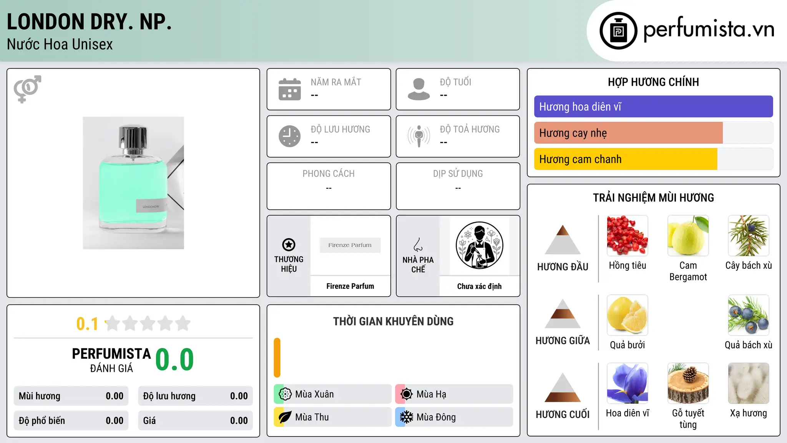Click the Firenze Parfum brand logo
Screen dimensions: 787x443
click(x=350, y=245)
